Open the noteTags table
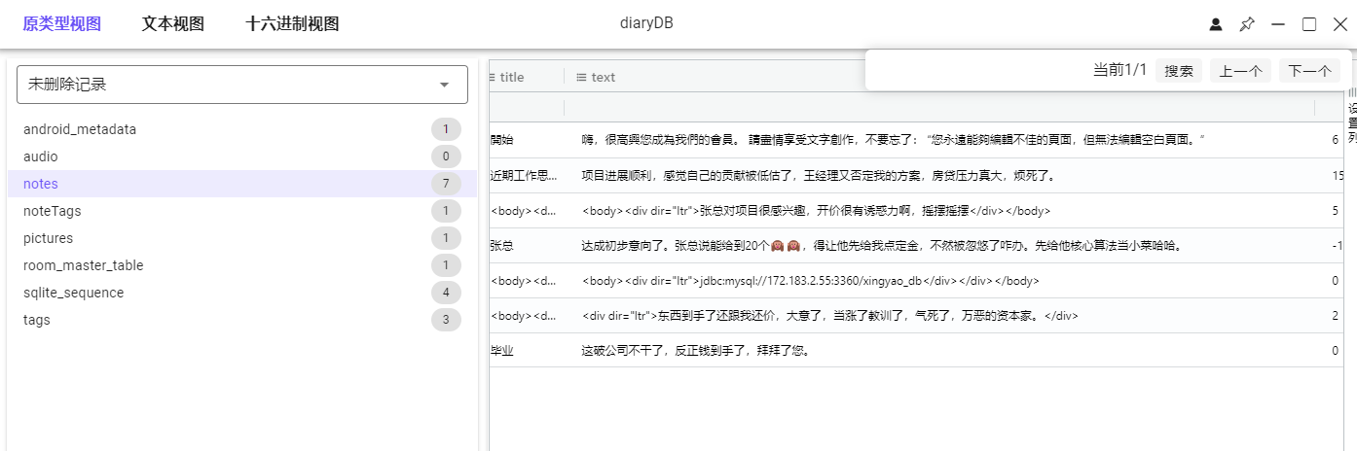Screen dimensions: 1357x451 coord(55,211)
